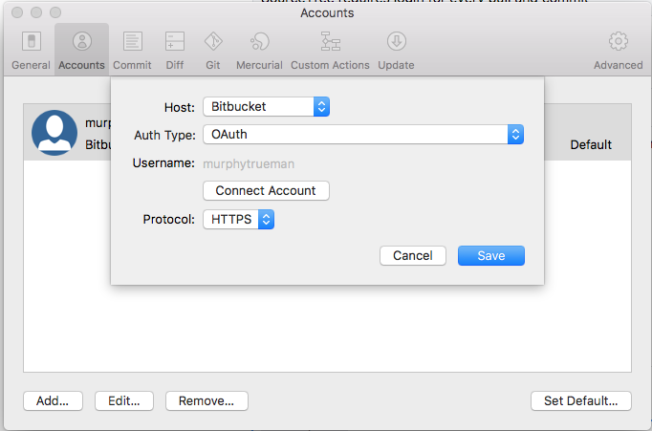Open the Custom Actions pane
Screen dimensions: 652x431
(x=330, y=50)
